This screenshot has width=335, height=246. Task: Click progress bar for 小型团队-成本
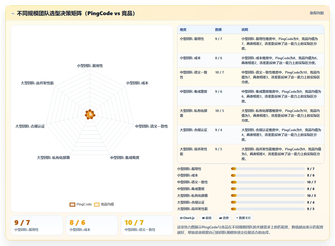coord(268,175)
